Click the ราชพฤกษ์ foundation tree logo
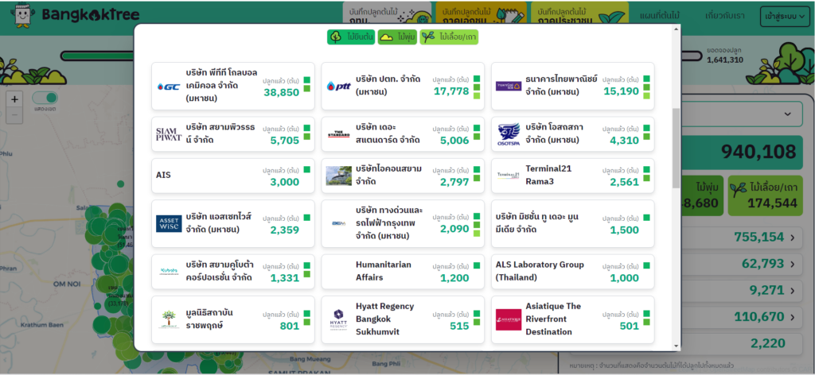 169,319
